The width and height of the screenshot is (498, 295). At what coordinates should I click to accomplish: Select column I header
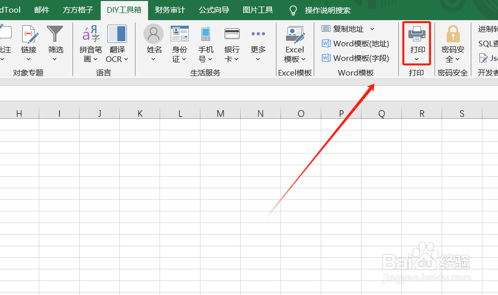click(59, 113)
